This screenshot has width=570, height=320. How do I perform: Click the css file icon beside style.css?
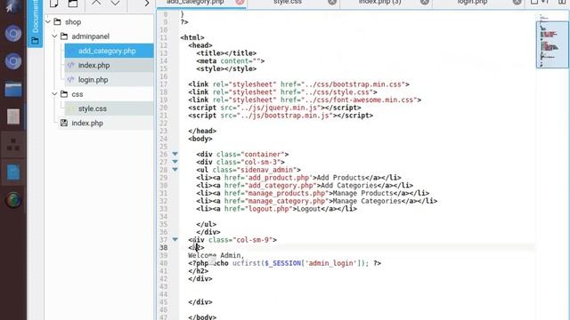[71, 108]
